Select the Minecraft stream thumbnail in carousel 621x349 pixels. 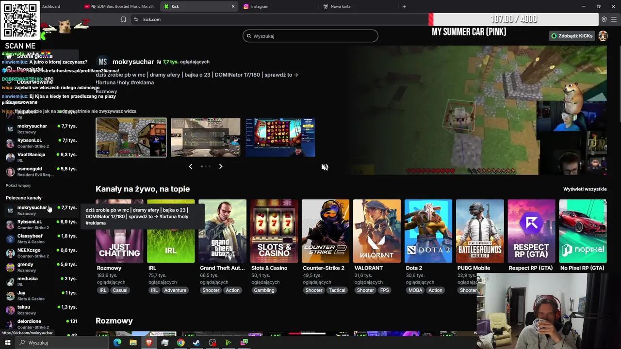pos(131,138)
